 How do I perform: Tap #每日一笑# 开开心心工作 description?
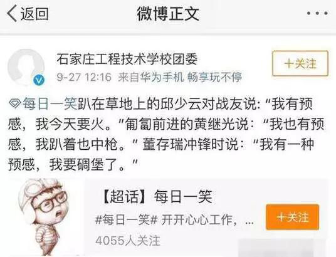pos(174,220)
